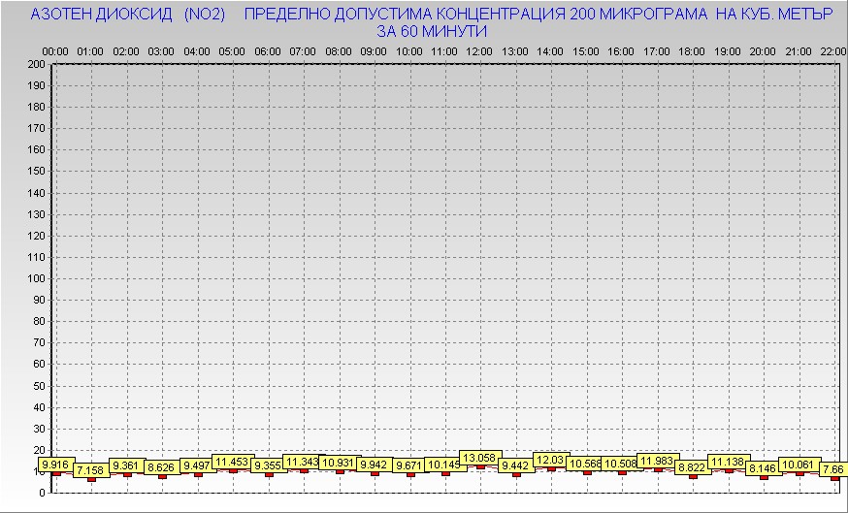This screenshot has height=513, width=848.
Task: Click the 22:00 time axis label
Action: coord(832,50)
